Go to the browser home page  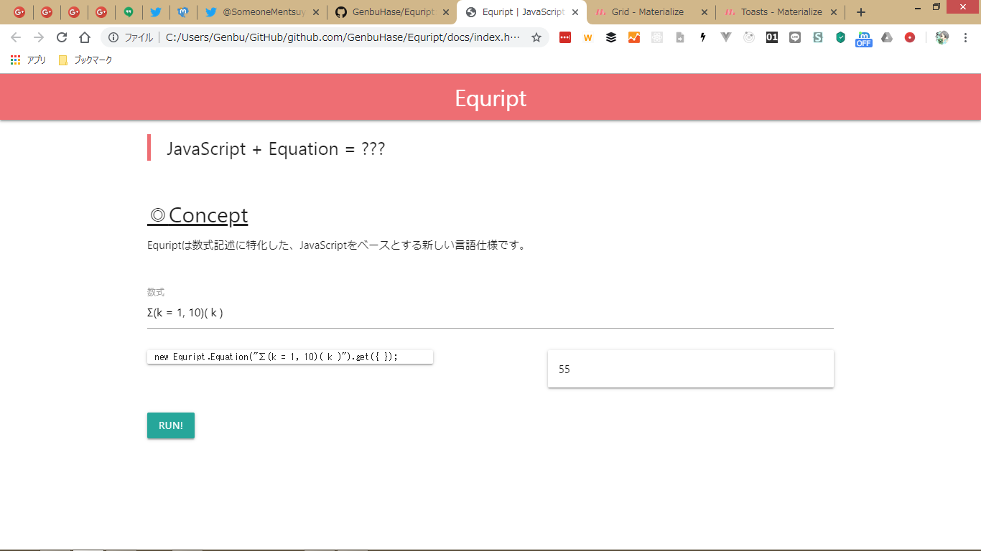(x=85, y=38)
